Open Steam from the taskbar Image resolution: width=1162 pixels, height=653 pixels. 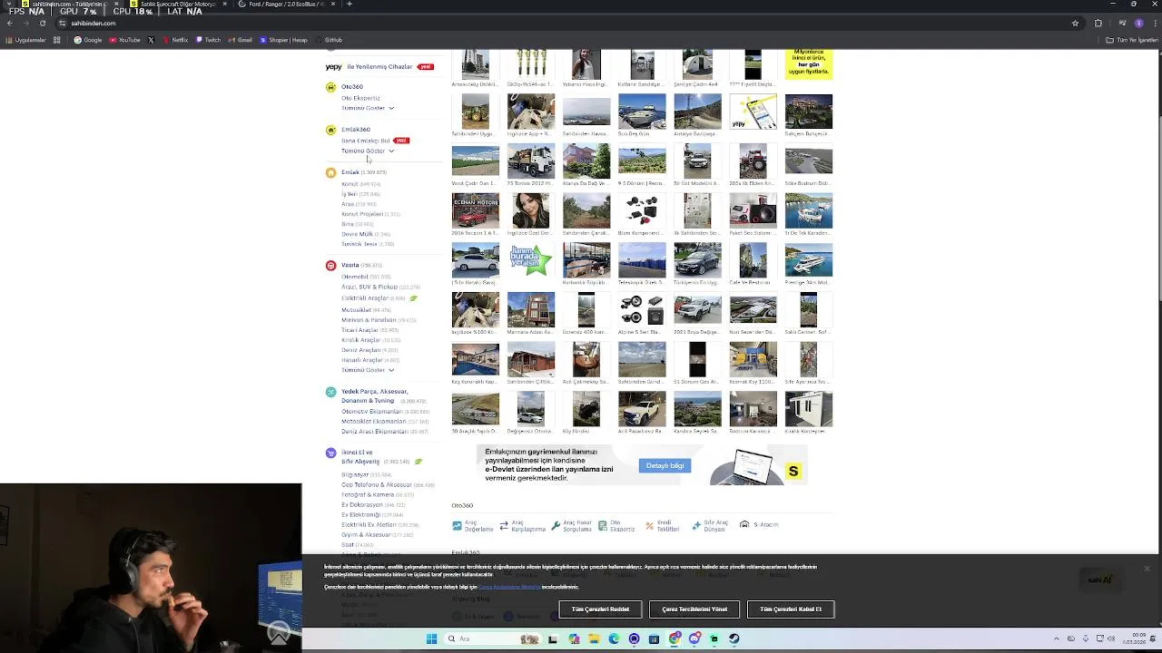click(x=734, y=638)
